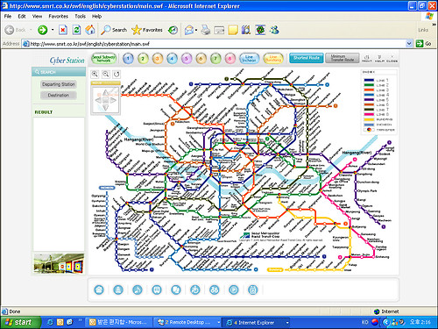Click the map zoom-out magnifier icon
Viewport: 438px width, 329px height.
pyautogui.click(x=106, y=74)
